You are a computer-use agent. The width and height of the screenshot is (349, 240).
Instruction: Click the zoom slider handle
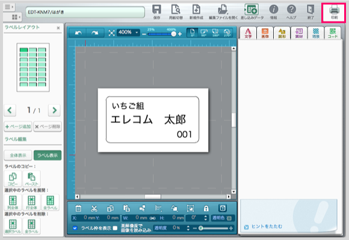tap(173, 34)
